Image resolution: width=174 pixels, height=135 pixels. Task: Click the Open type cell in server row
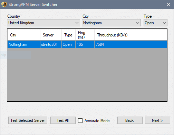click(x=68, y=44)
